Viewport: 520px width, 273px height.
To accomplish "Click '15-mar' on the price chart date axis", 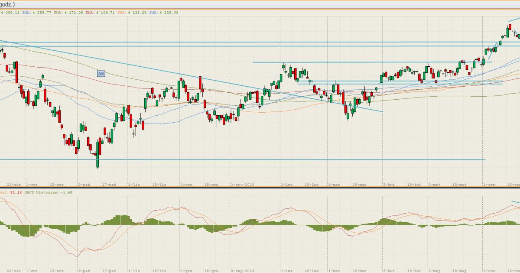I will pyautogui.click(x=359, y=185).
